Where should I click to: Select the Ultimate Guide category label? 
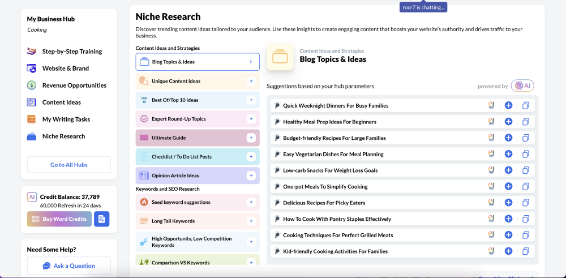pos(169,138)
